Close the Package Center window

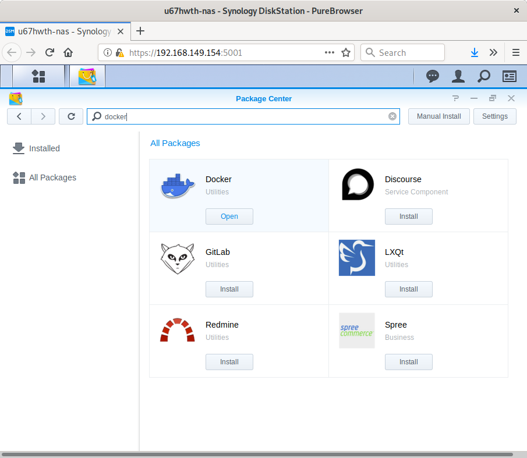[x=511, y=98]
